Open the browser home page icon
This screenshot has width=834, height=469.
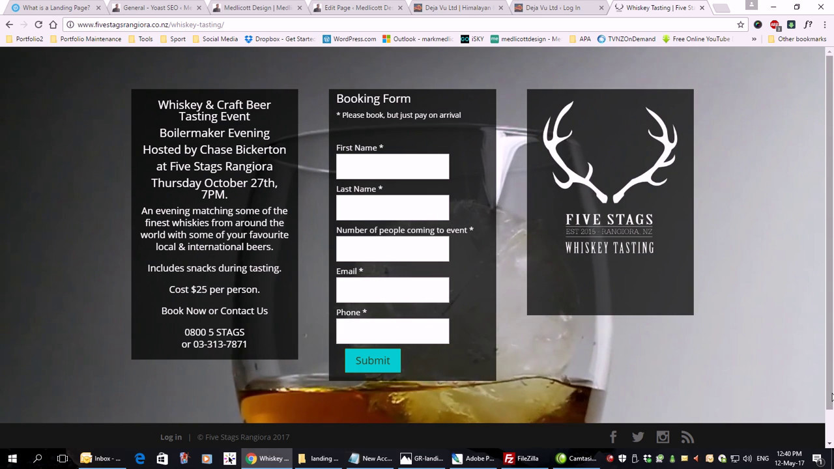[x=53, y=25]
